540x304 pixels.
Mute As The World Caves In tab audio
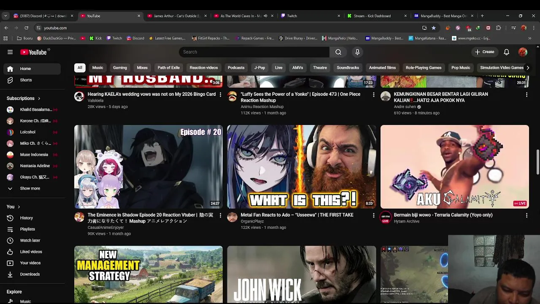[x=265, y=16]
